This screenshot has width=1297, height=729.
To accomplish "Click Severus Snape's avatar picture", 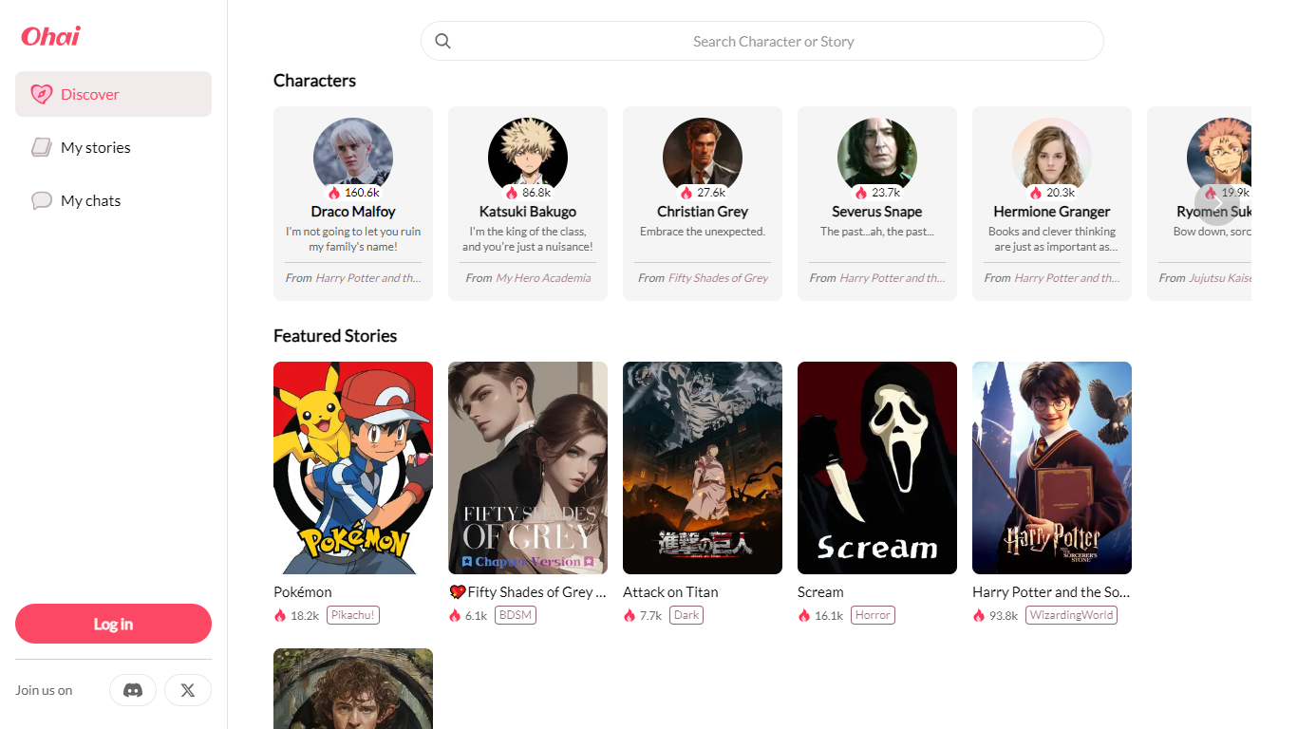I will 877,158.
